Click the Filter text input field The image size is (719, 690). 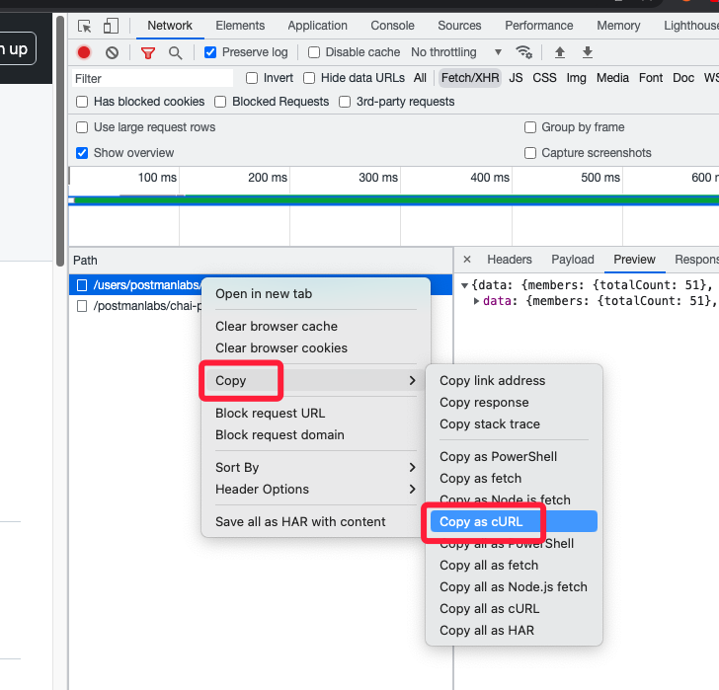coord(153,78)
